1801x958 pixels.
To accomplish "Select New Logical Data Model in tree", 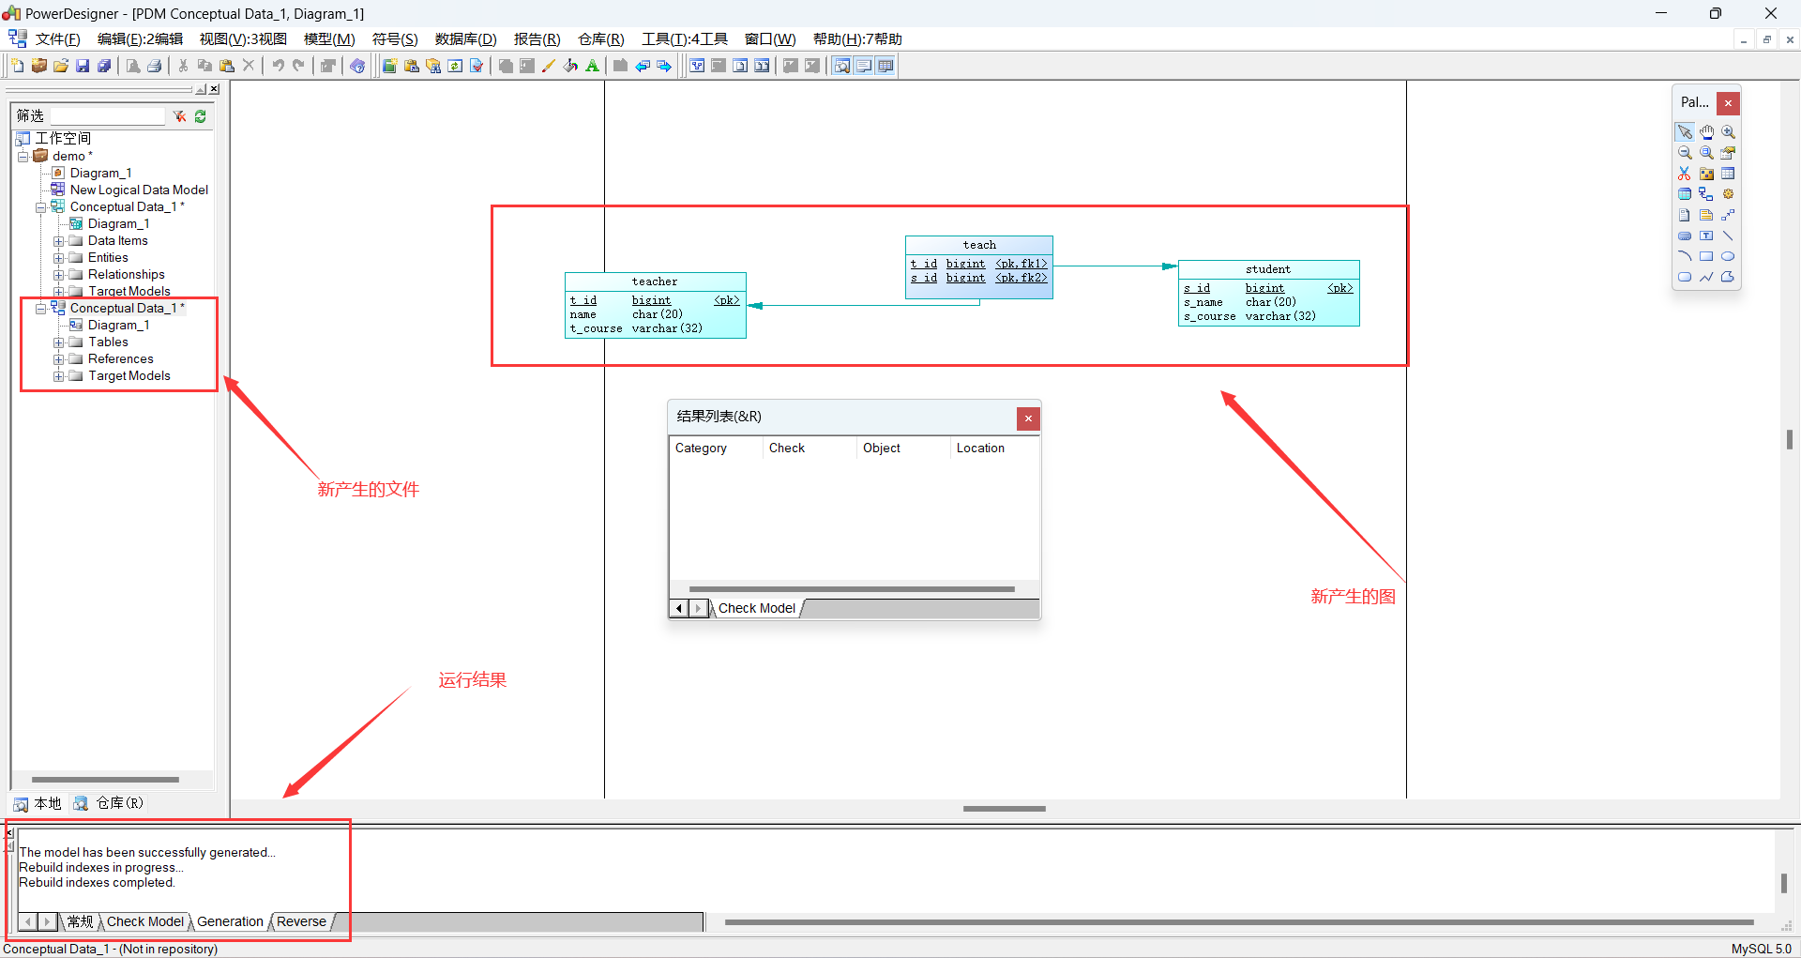I will tap(139, 190).
